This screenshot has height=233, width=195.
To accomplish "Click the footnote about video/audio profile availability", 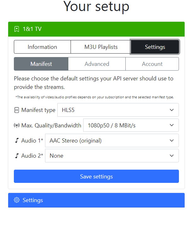I will (x=95, y=97).
